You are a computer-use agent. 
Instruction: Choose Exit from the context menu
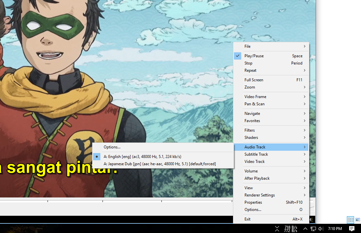271,219
